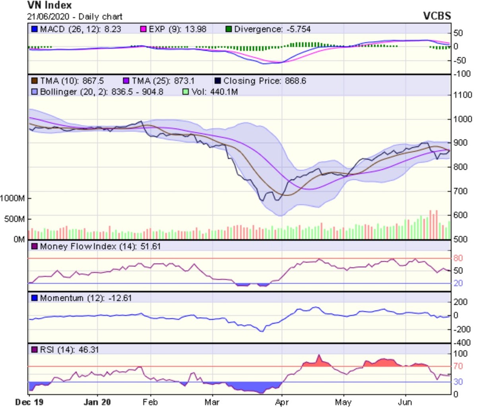Click the Money Flow Index legend swatch
This screenshot has width=477, height=411.
pyautogui.click(x=35, y=247)
